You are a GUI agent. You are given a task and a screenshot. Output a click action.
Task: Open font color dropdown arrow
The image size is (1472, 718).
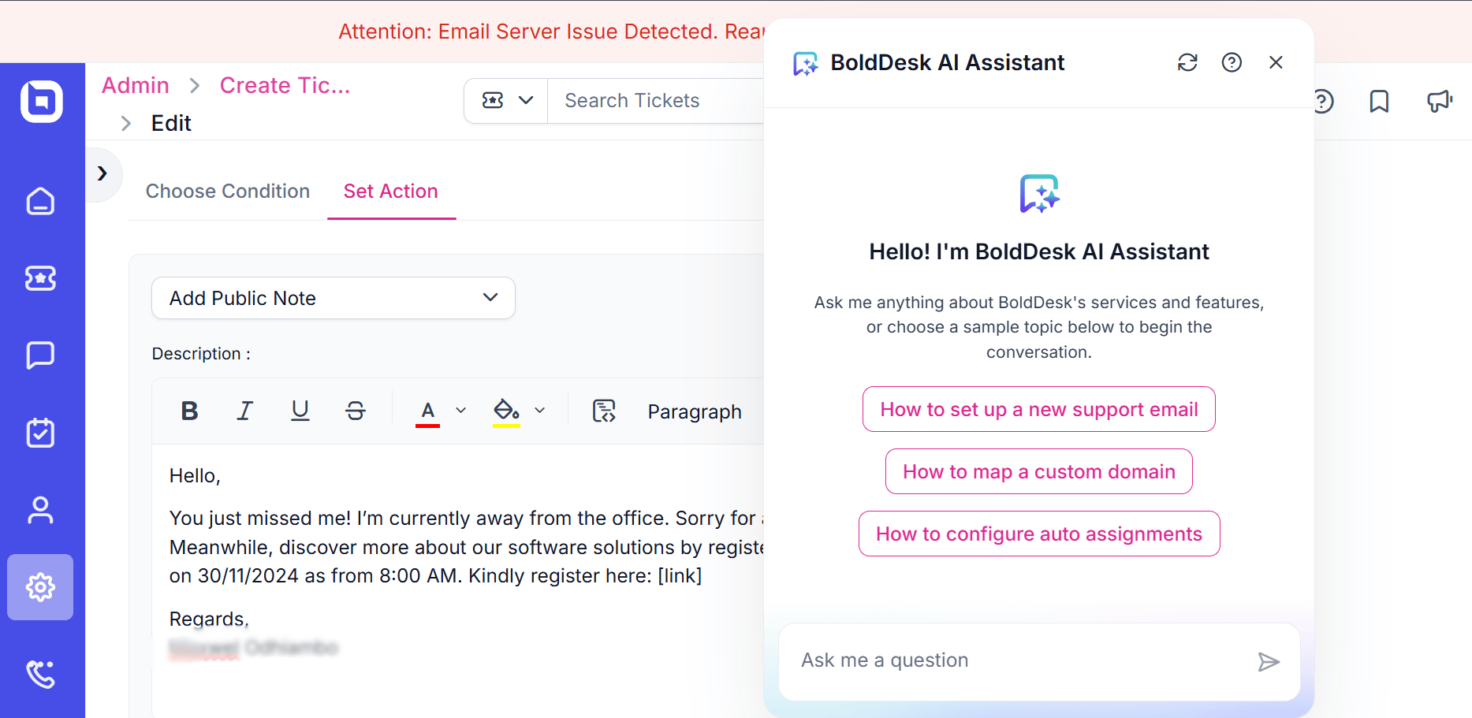click(461, 411)
